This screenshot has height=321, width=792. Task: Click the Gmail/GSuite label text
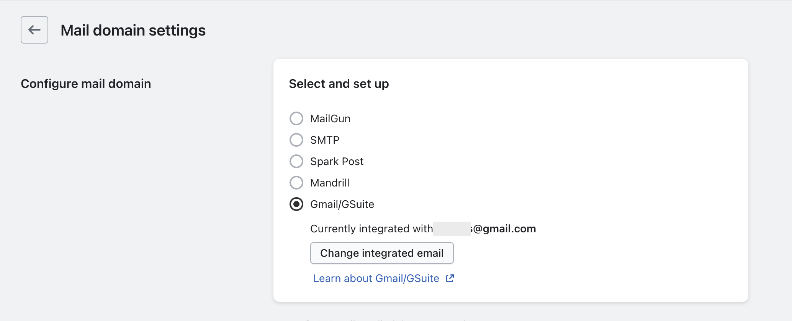tap(342, 204)
